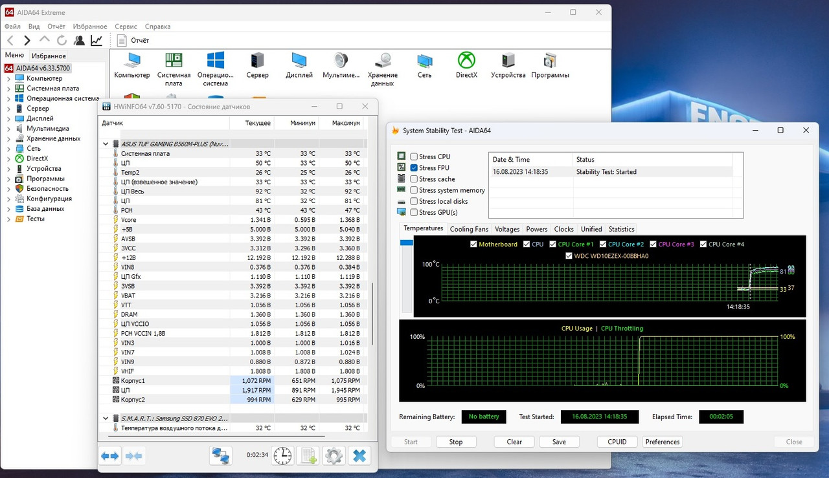The width and height of the screenshot is (829, 478).
Task: Expand Хранение данных tree node
Action: (8, 138)
